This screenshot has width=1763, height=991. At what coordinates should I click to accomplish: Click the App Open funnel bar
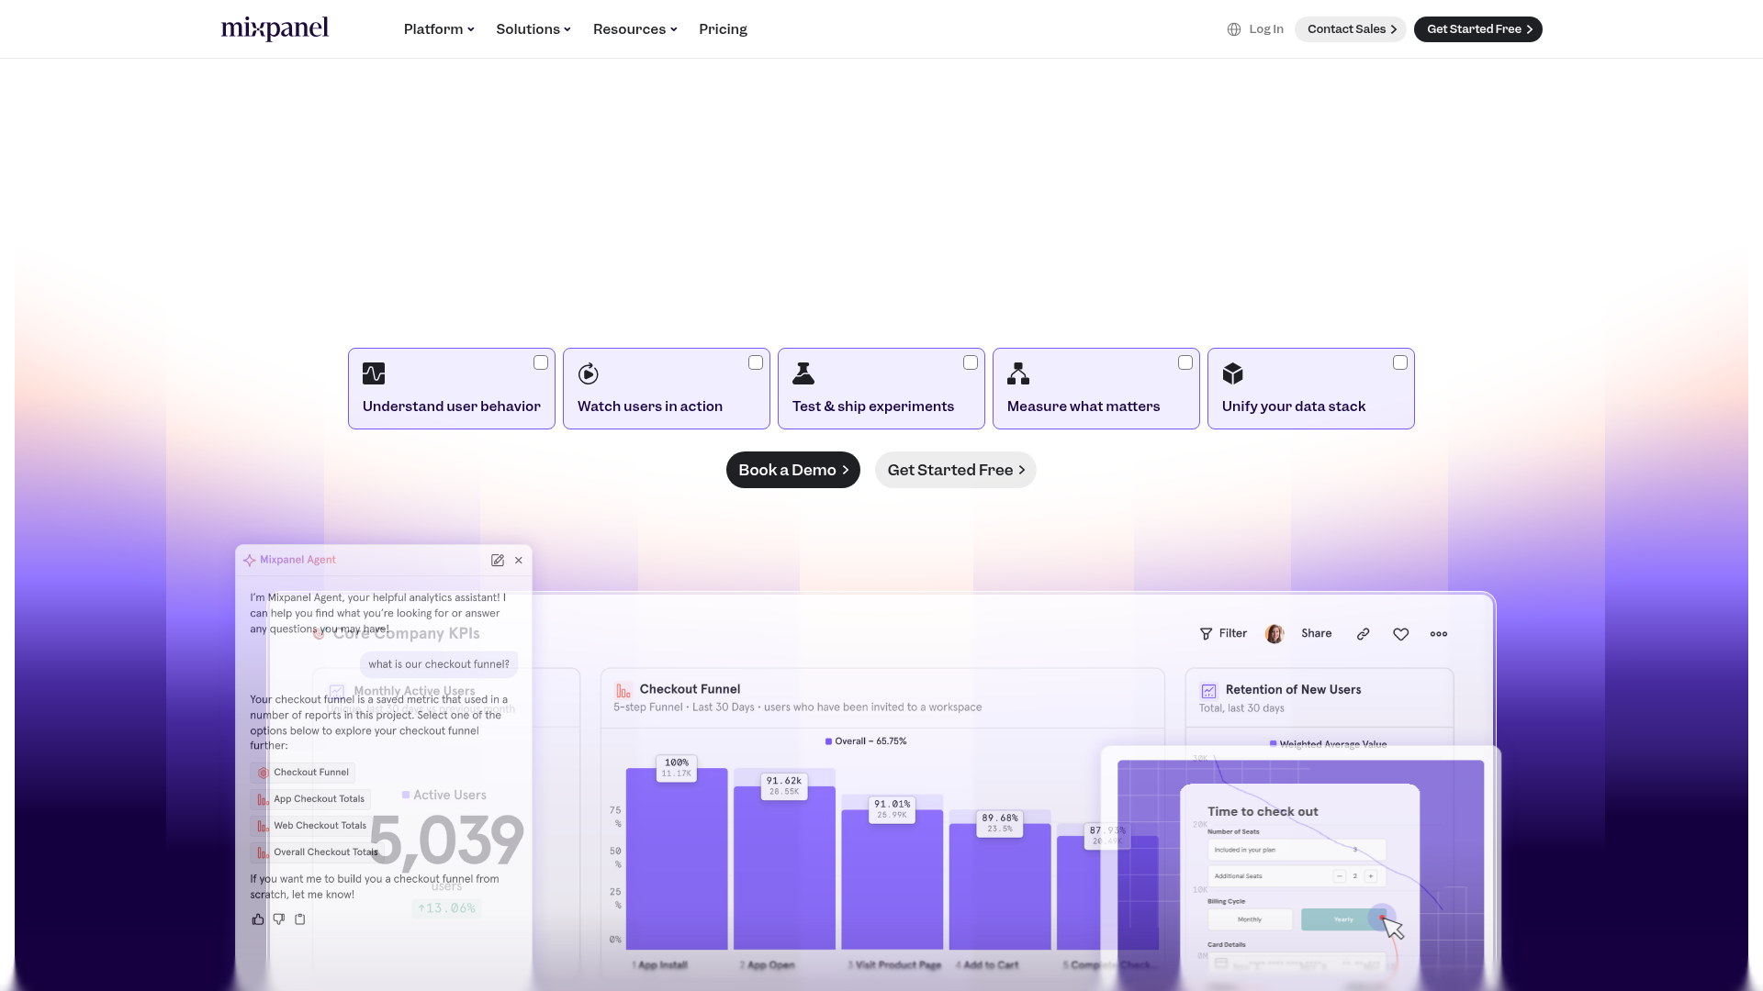[784, 868]
